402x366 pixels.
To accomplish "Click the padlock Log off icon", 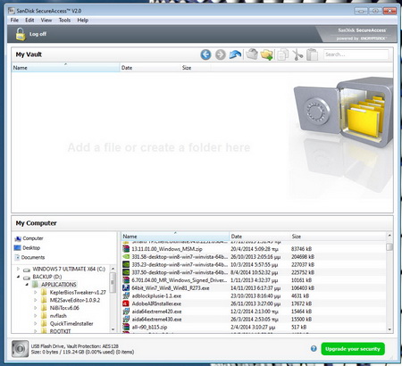I will tap(21, 34).
